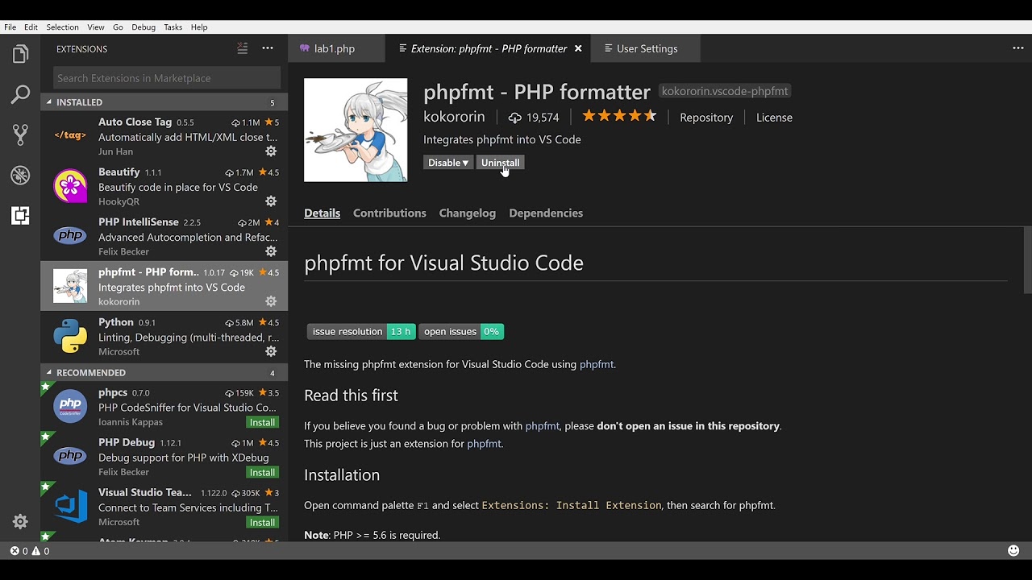Install PHP Debug extension
This screenshot has width=1032, height=580.
[x=262, y=472]
